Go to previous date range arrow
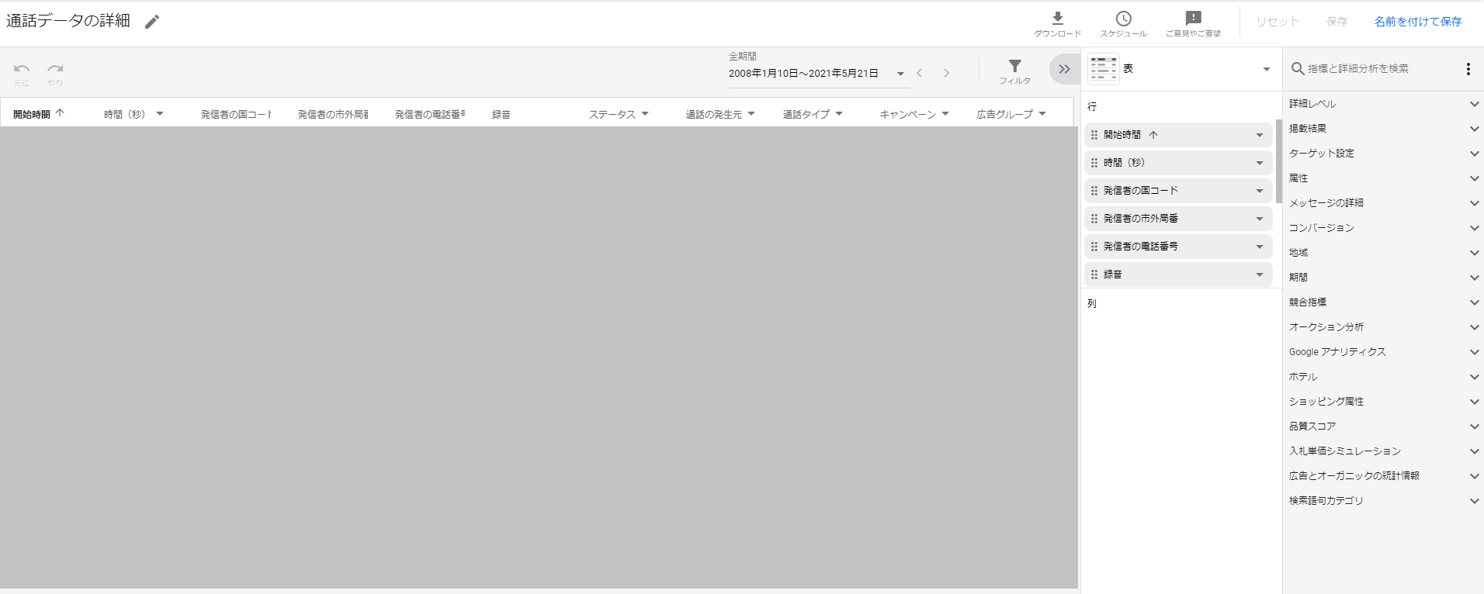This screenshot has width=1484, height=594. tap(919, 73)
